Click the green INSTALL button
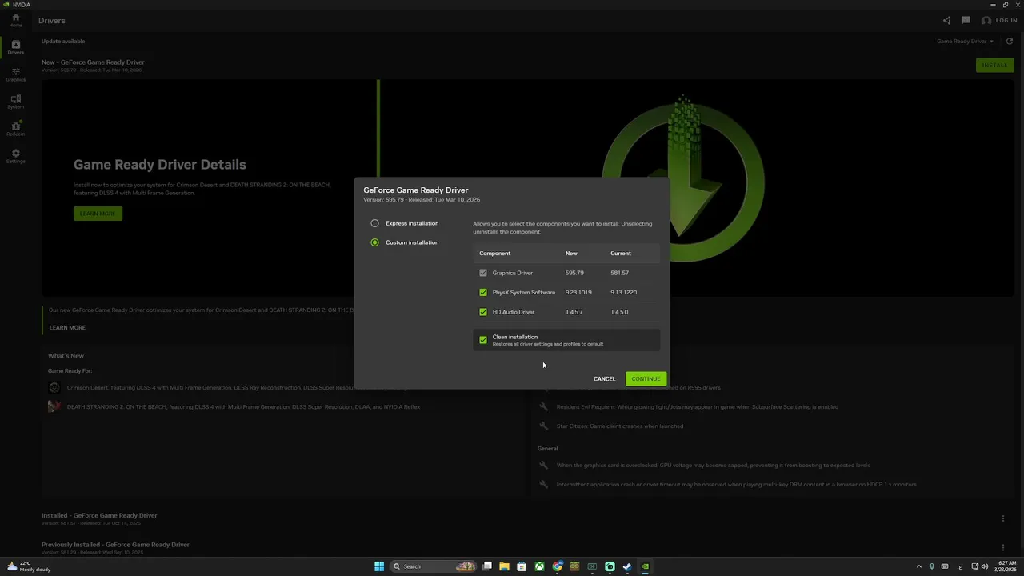 995,65
